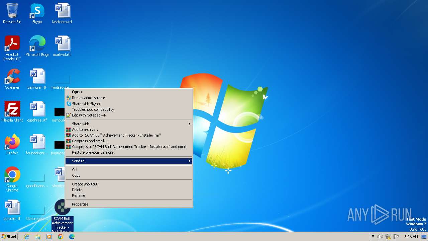Choose Open in the context menu
Viewport: 428px width, 241px height.
[129, 92]
